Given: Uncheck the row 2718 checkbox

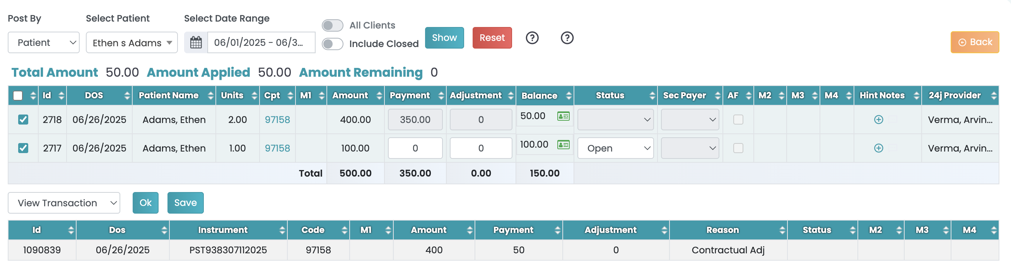Looking at the screenshot, I should (x=23, y=120).
